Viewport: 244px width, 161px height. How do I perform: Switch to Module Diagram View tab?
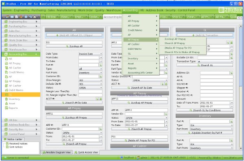click(x=57, y=152)
